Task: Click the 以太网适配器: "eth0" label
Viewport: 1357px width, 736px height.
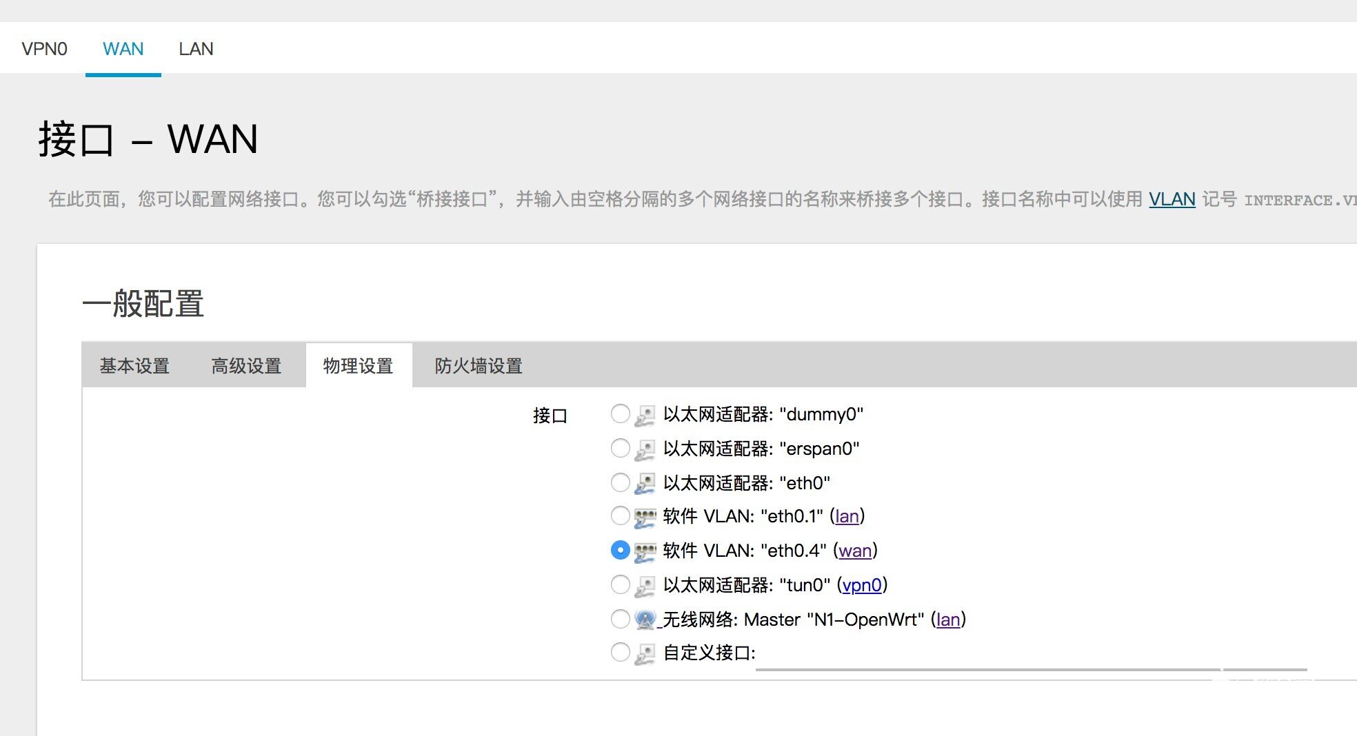Action: click(747, 483)
